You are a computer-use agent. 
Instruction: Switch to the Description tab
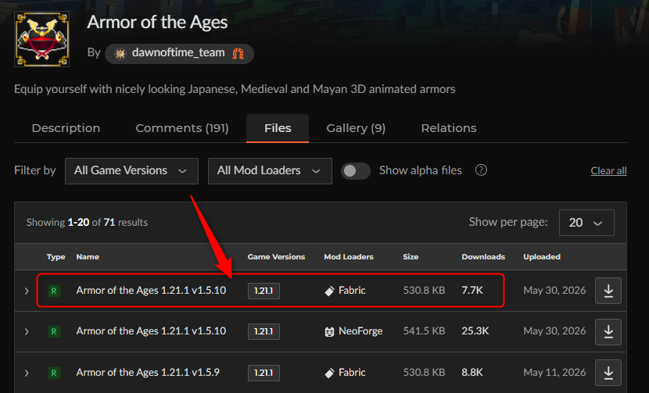(66, 128)
